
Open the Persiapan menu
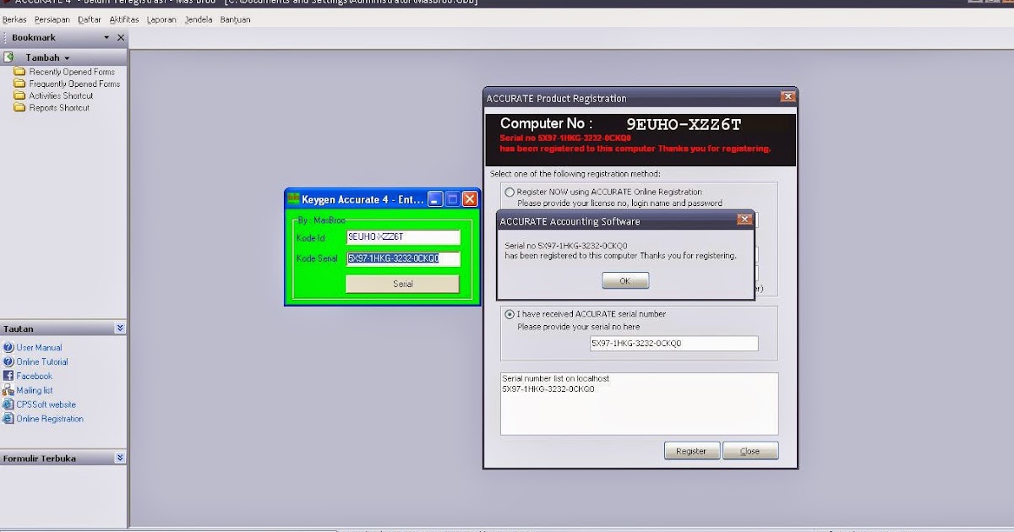click(52, 19)
